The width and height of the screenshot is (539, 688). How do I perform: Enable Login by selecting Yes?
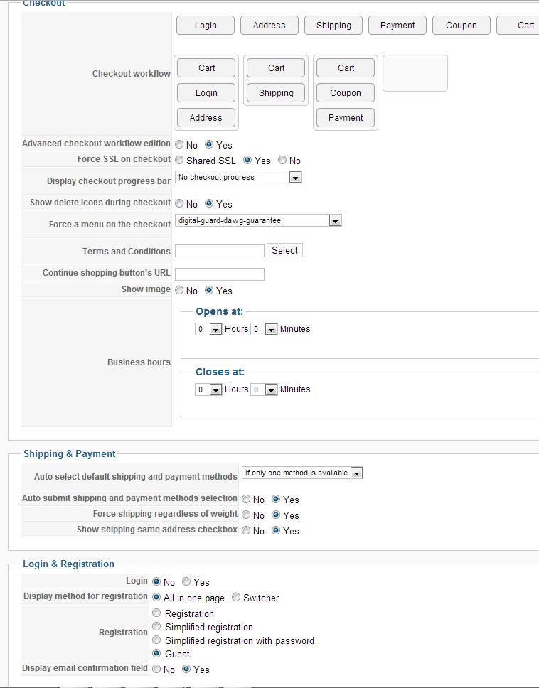tap(186, 582)
